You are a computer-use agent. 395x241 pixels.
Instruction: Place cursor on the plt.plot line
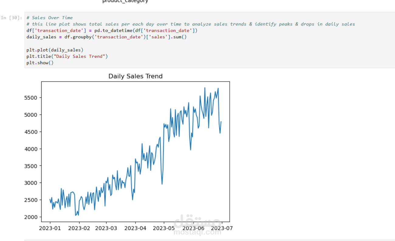tap(55, 50)
